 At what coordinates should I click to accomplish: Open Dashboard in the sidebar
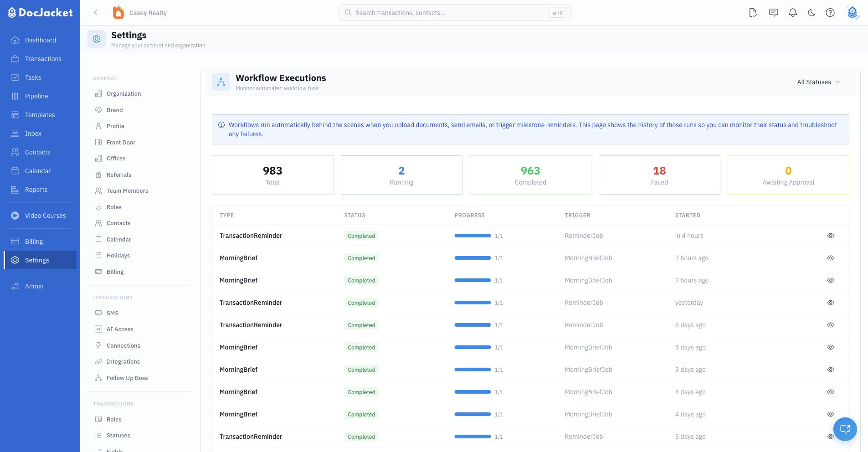[x=40, y=40]
